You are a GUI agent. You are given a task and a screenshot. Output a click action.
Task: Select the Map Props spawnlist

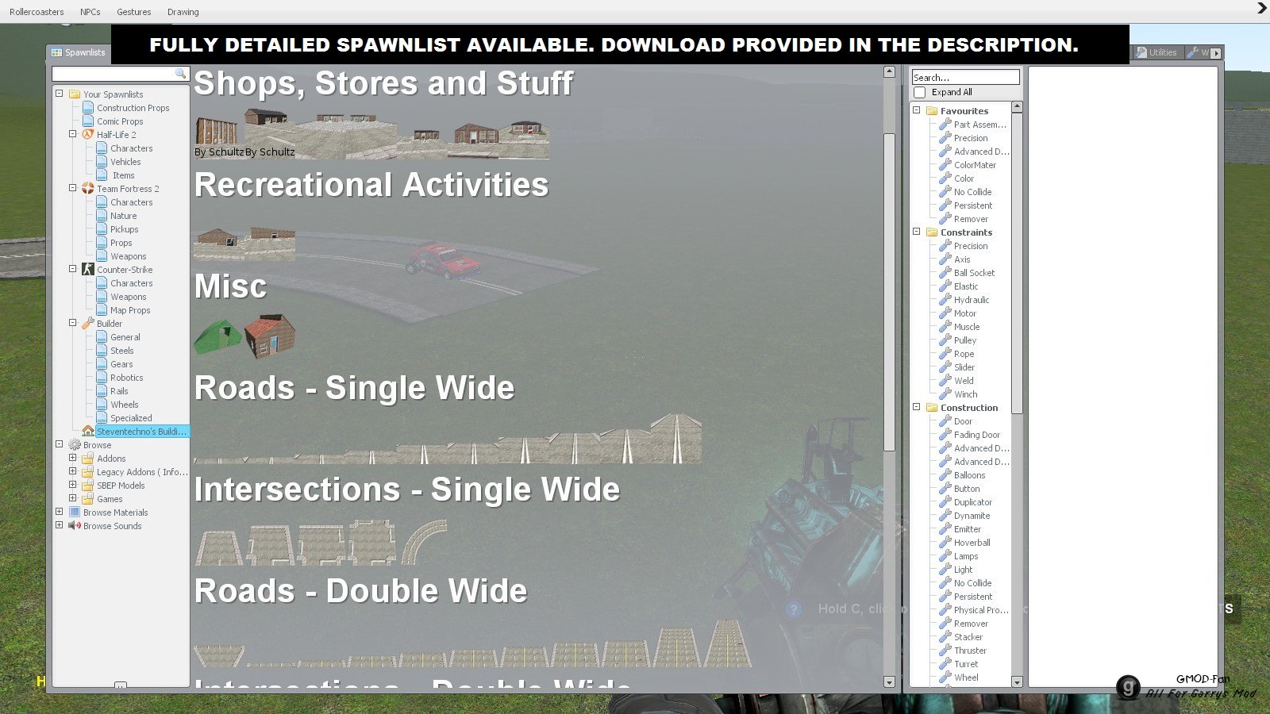pos(130,310)
